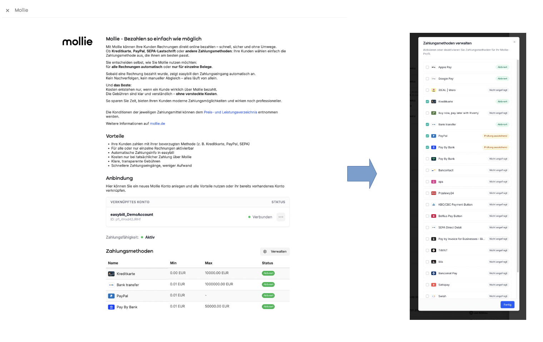This screenshot has width=543, height=342.
Task: Close the Zahlungsmethoden verwalten dialog
Action: click(x=514, y=42)
